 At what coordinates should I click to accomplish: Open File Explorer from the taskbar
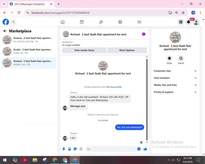(35, 160)
